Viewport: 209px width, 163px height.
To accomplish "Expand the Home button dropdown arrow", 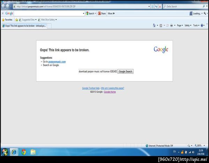I will tap(157, 25).
